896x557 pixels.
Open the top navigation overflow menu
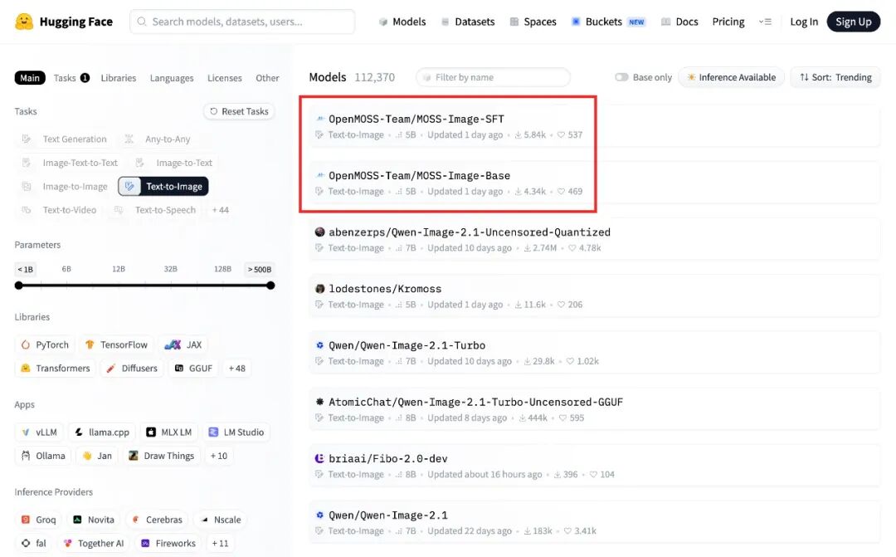tap(765, 22)
